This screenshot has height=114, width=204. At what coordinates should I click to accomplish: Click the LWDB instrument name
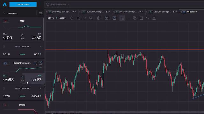click(22, 105)
